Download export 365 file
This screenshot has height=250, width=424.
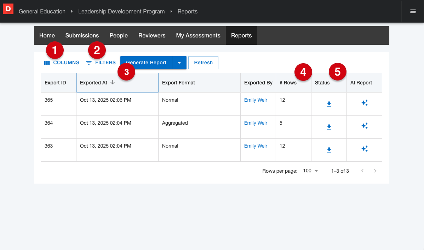coord(329,104)
